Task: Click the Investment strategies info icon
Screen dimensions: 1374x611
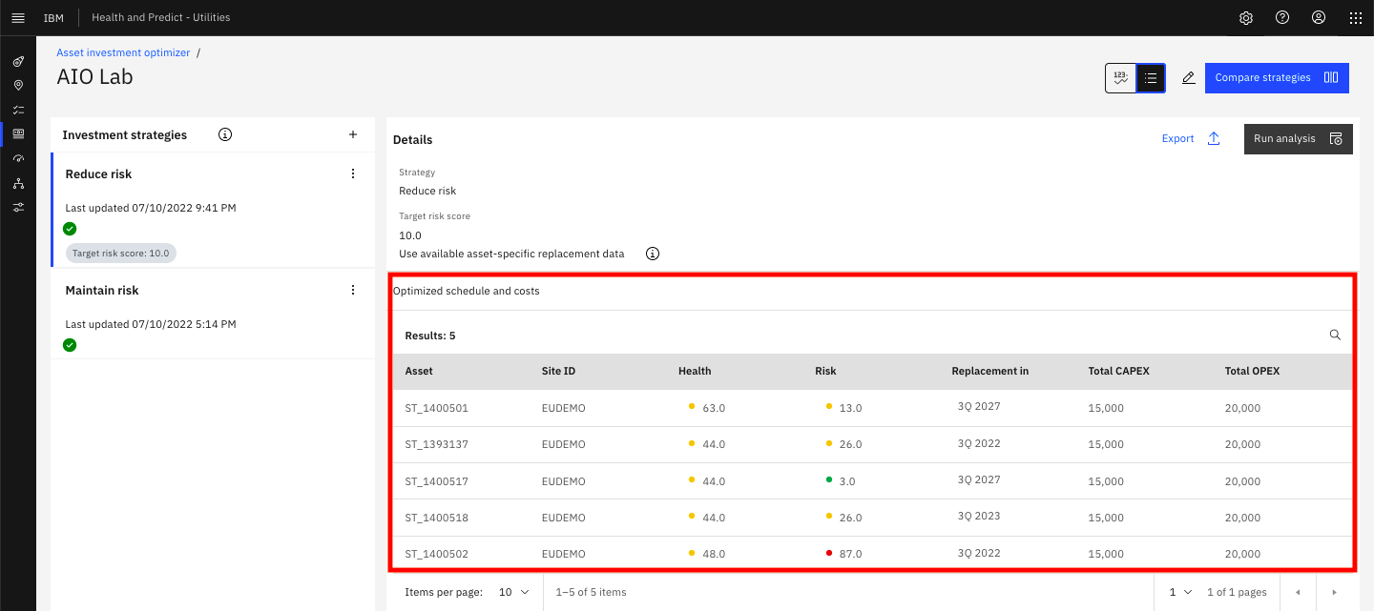Action: [x=225, y=135]
